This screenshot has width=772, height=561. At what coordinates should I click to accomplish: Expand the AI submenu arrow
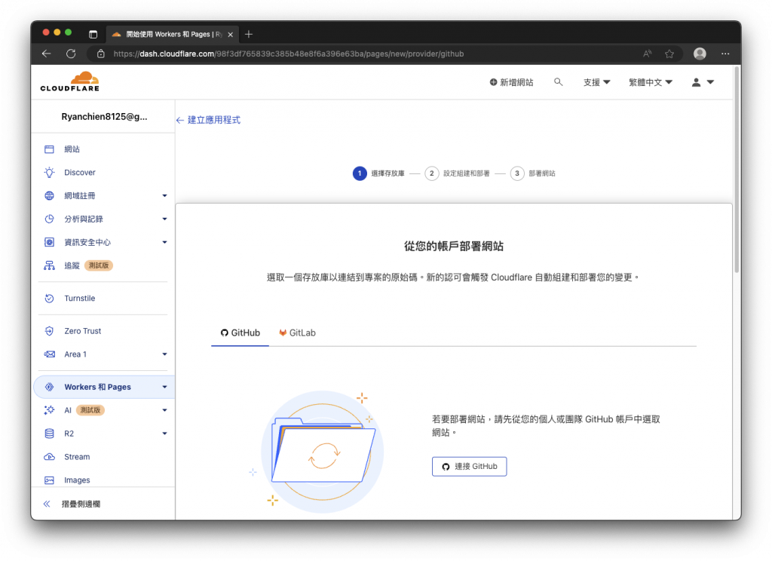point(164,409)
